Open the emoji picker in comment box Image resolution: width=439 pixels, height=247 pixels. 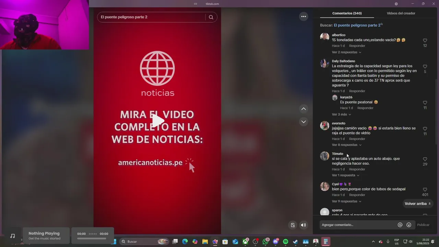(409, 225)
